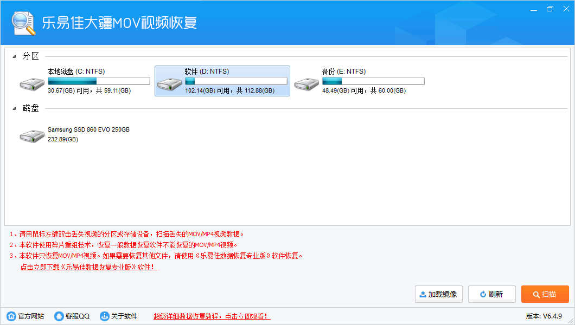The height and width of the screenshot is (325, 575).
Task: Collapse the 分区 section
Action: point(14,56)
